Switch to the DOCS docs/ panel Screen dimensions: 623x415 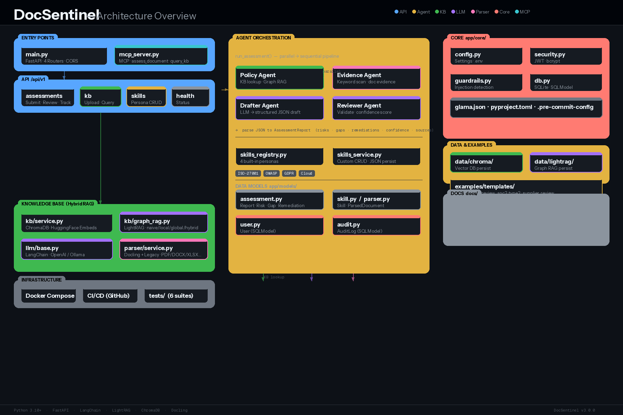(464, 193)
